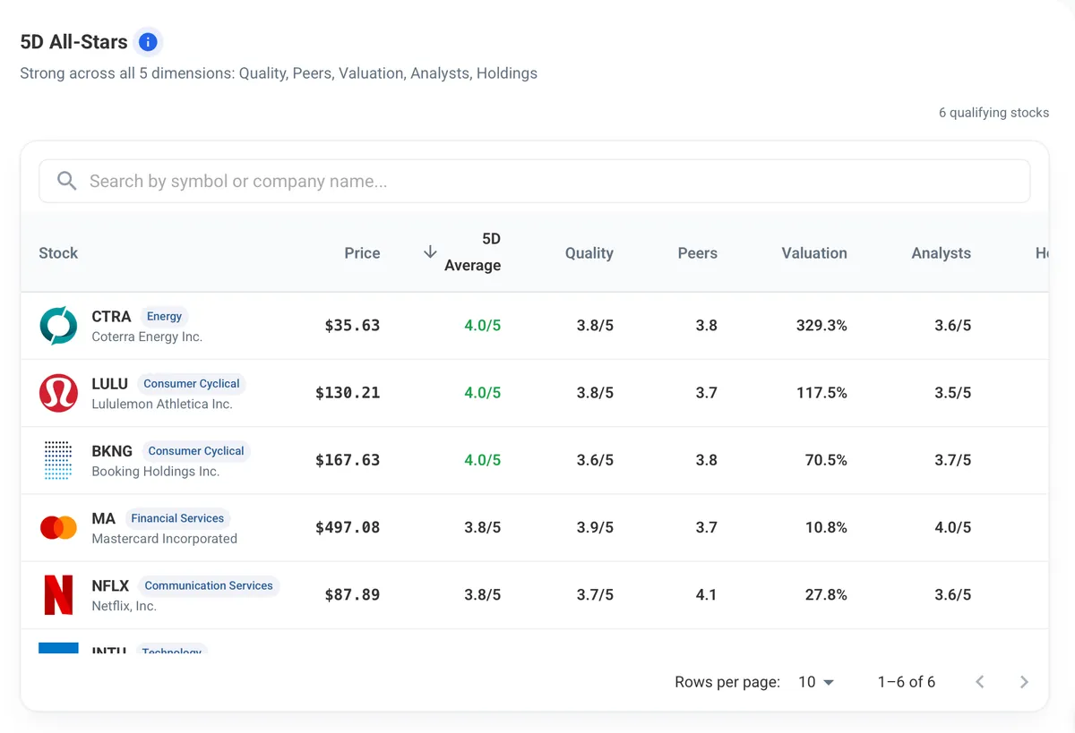Viewport: 1075px width, 733px height.
Task: Sort by the Analysts column header
Action: [941, 253]
